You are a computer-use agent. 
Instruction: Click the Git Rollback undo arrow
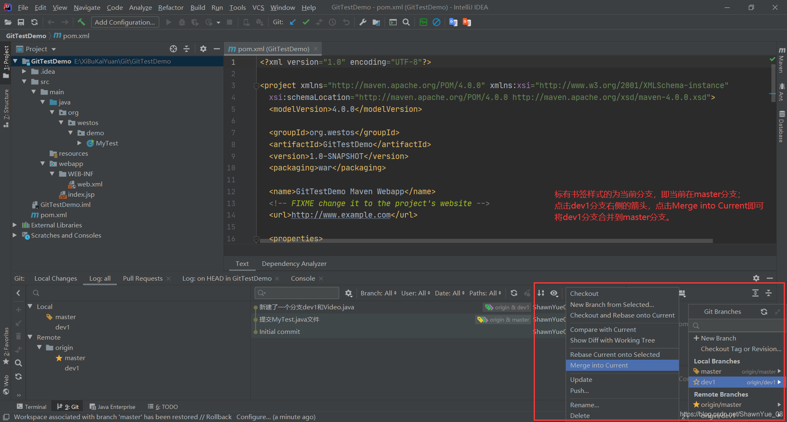pyautogui.click(x=346, y=22)
